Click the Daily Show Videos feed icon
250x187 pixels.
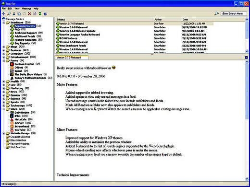12,74
